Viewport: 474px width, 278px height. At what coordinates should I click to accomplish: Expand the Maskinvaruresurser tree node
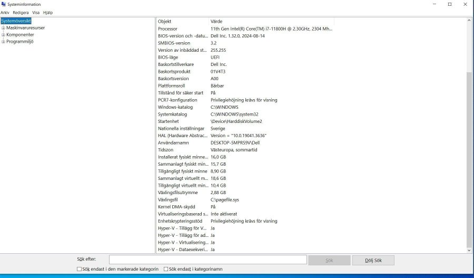(x=3, y=28)
